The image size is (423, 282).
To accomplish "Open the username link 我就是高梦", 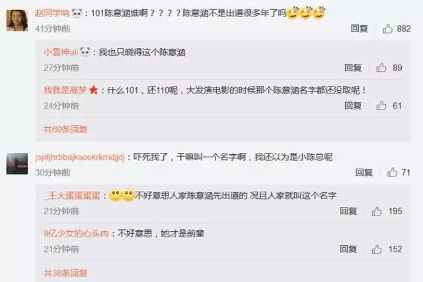I will tap(65, 90).
